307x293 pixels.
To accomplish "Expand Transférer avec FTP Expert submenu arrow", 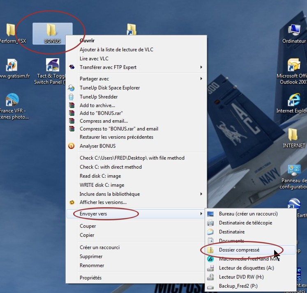I will tap(201, 67).
